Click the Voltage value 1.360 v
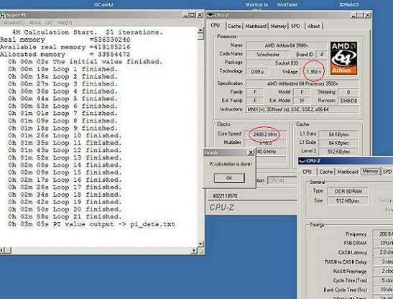Screen dimensions: 393x299 [313, 72]
